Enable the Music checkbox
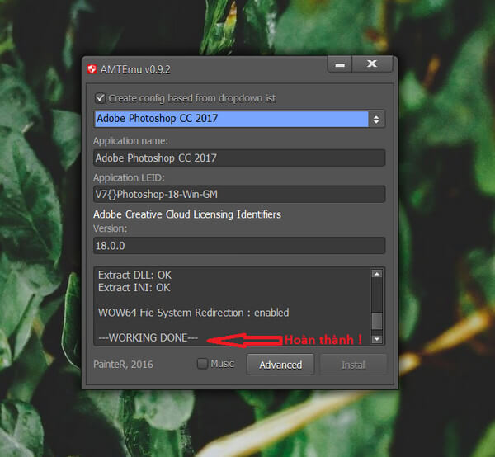This screenshot has height=457, width=495. click(x=202, y=364)
